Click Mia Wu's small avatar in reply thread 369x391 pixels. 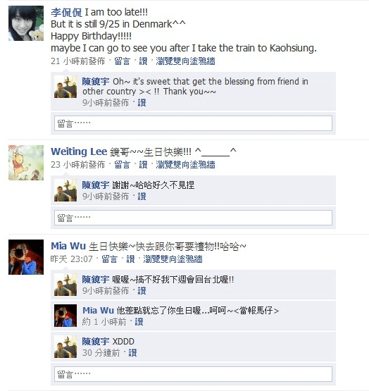pyautogui.click(x=65, y=316)
